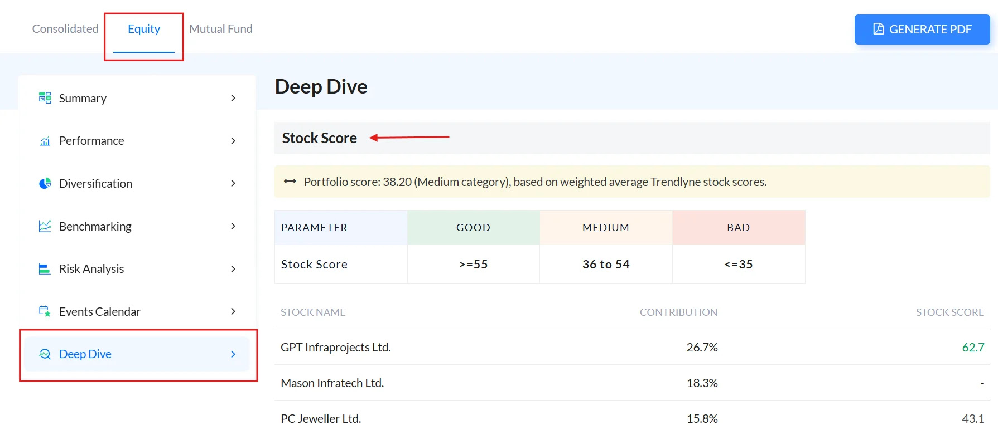The height and width of the screenshot is (430, 998).
Task: Click the GOOD column header cell
Action: (x=474, y=227)
